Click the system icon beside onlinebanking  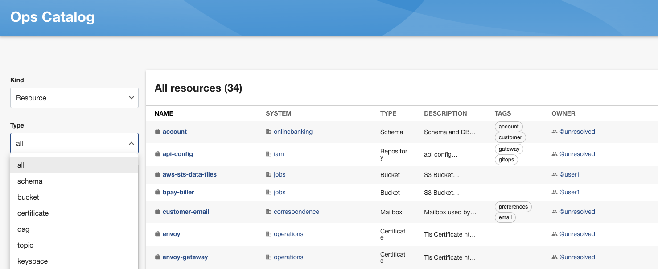click(x=268, y=132)
